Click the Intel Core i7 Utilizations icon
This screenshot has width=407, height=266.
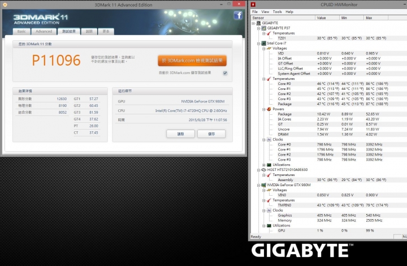pos(269,165)
